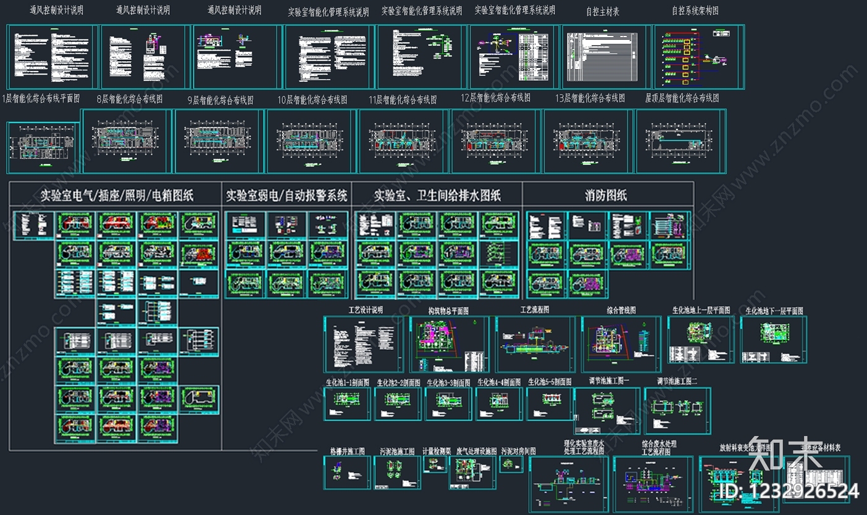Click the 废气处理设施图 label
This screenshot has width=867, height=515.
[477, 451]
